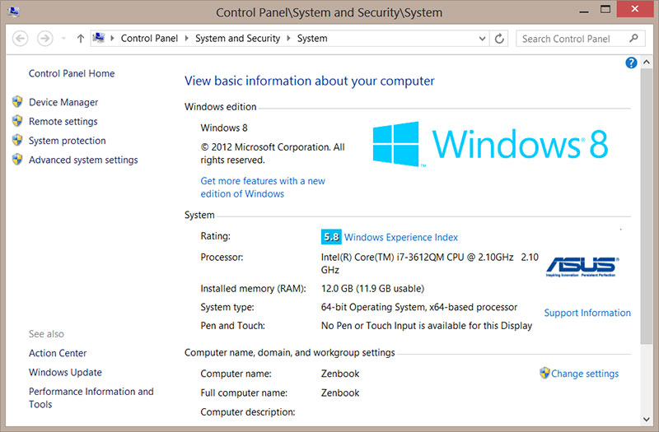Screen dimensions: 659x432
Task: Select Control Panel in the breadcrumb
Action: click(149, 38)
